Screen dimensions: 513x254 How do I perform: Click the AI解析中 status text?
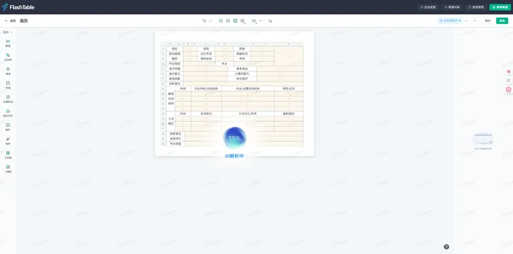click(235, 156)
